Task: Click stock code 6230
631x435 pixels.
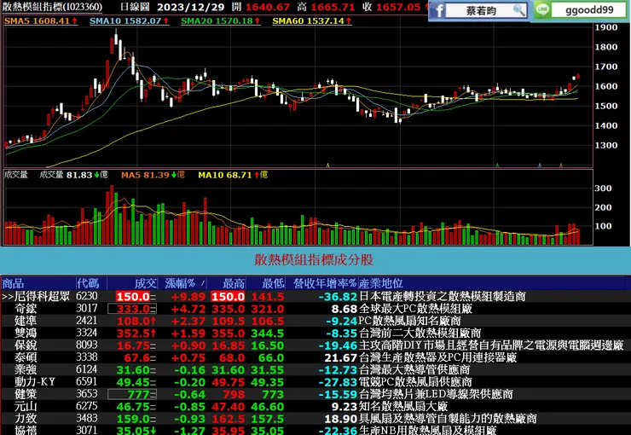Action: [x=86, y=296]
